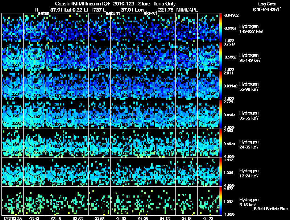Click the color bar beside Hydrogen 5-13 keV
Screen dimensions: 290x220
(220, 201)
